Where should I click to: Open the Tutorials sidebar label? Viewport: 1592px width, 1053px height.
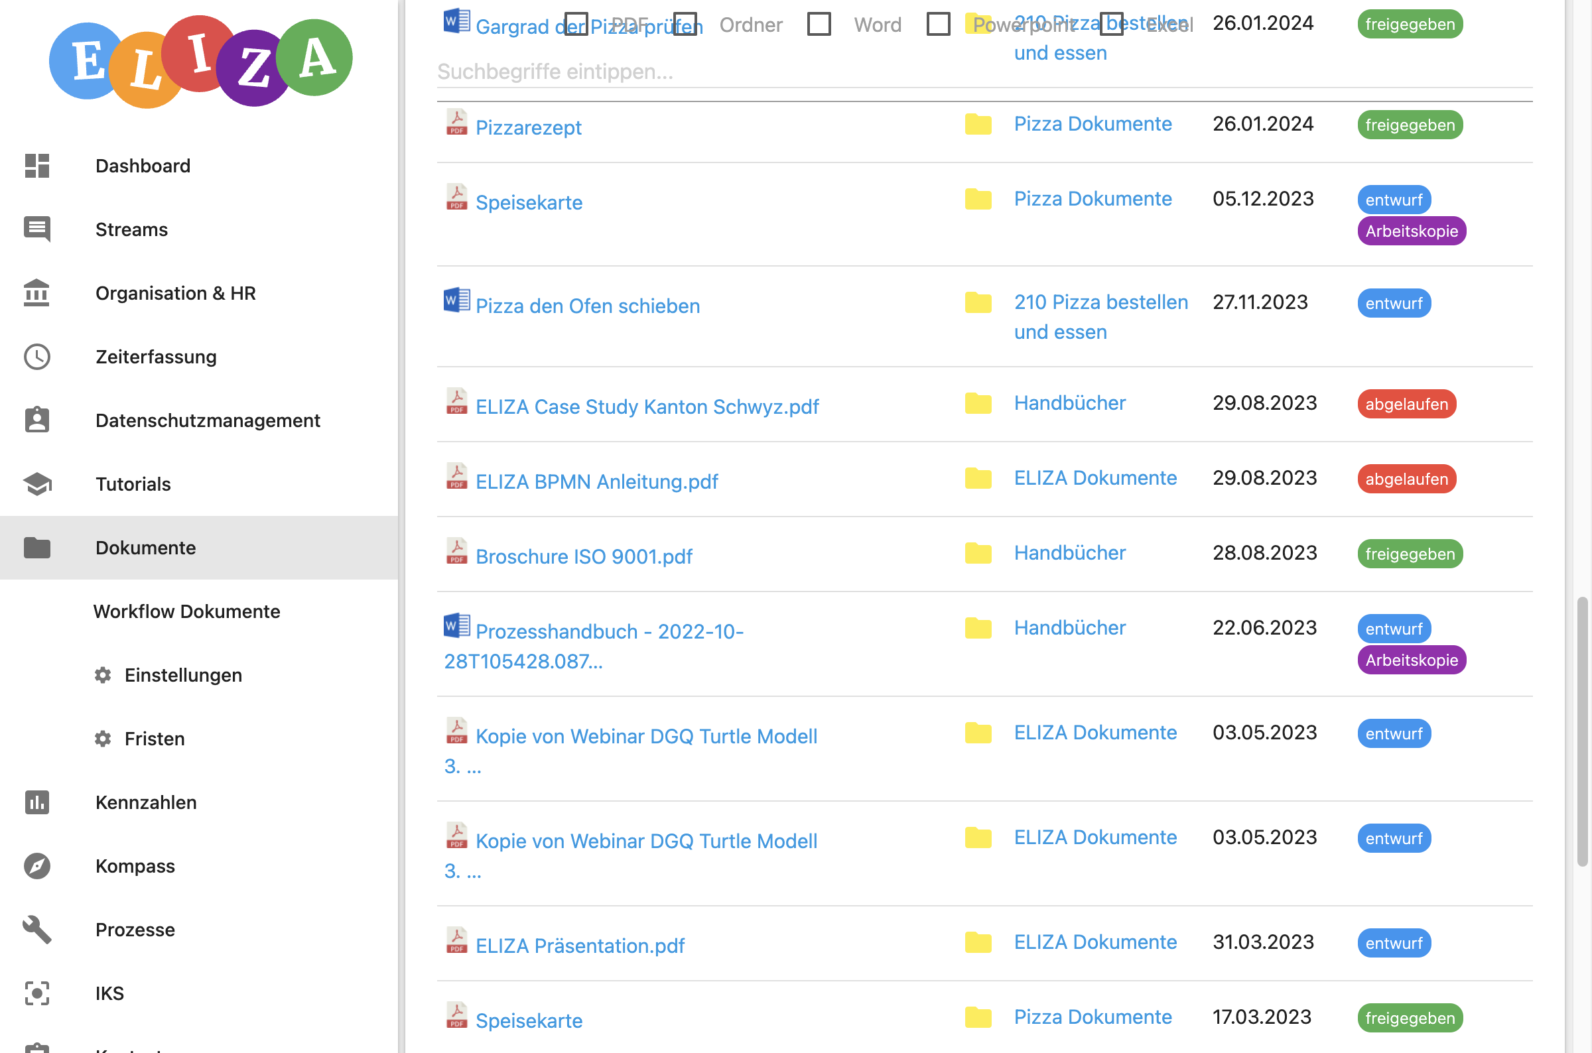[x=133, y=484]
